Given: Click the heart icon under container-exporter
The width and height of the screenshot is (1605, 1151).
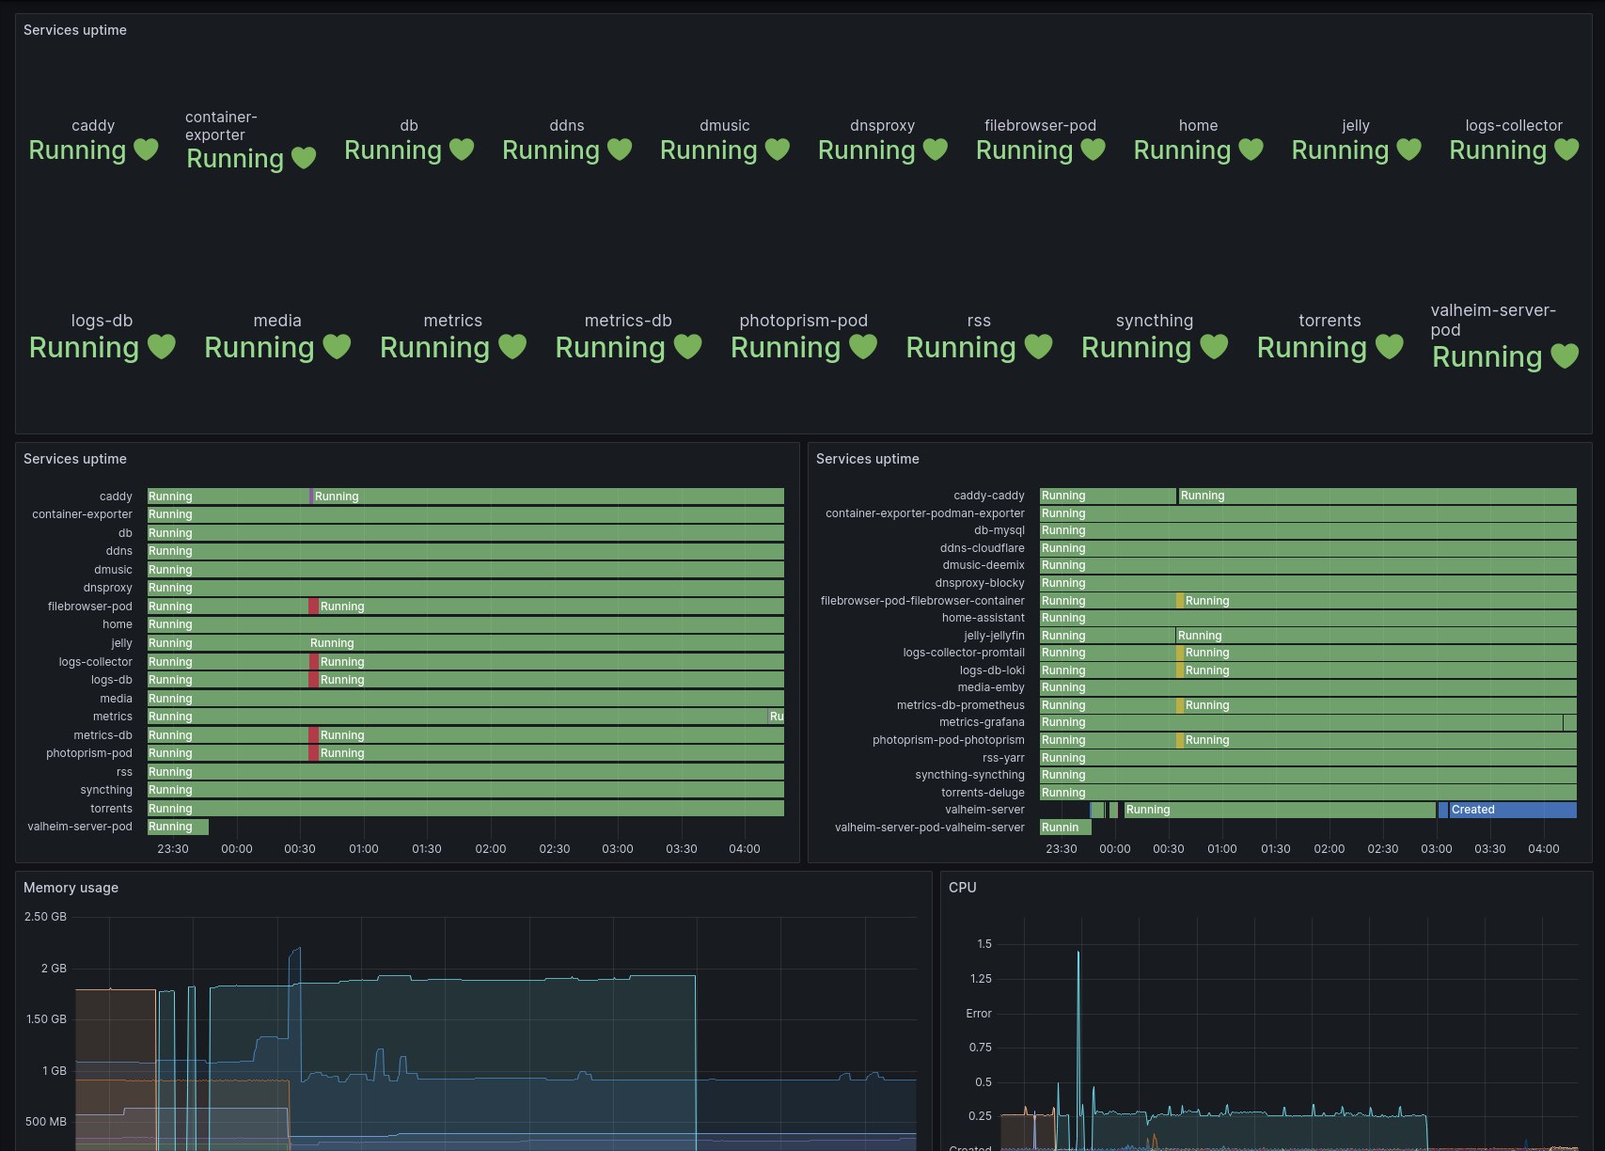Looking at the screenshot, I should coord(304,158).
